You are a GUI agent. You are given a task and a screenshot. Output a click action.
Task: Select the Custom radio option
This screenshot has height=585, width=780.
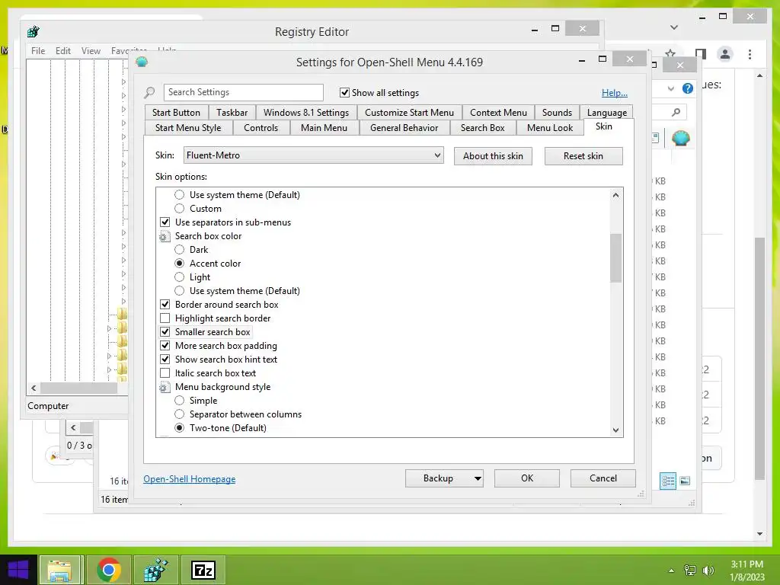point(180,209)
